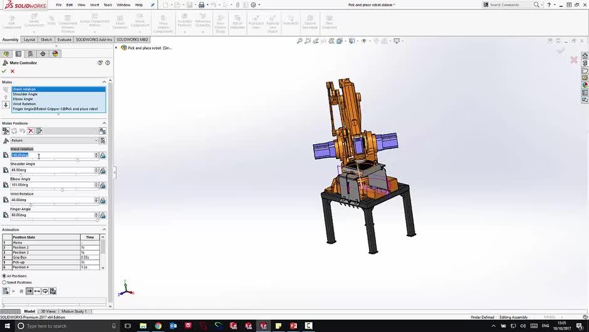This screenshot has width=589, height=332.
Task: Toggle the Normal playback mode arrow button
Action: coord(29,291)
